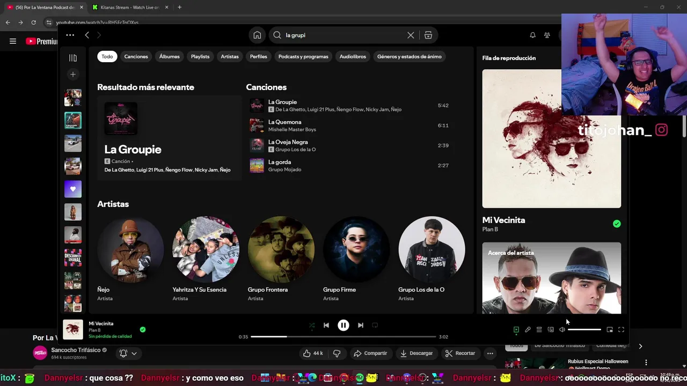This screenshot has height=386, width=687.
Task: Open the Spotify miniplayer
Action: [x=610, y=330]
